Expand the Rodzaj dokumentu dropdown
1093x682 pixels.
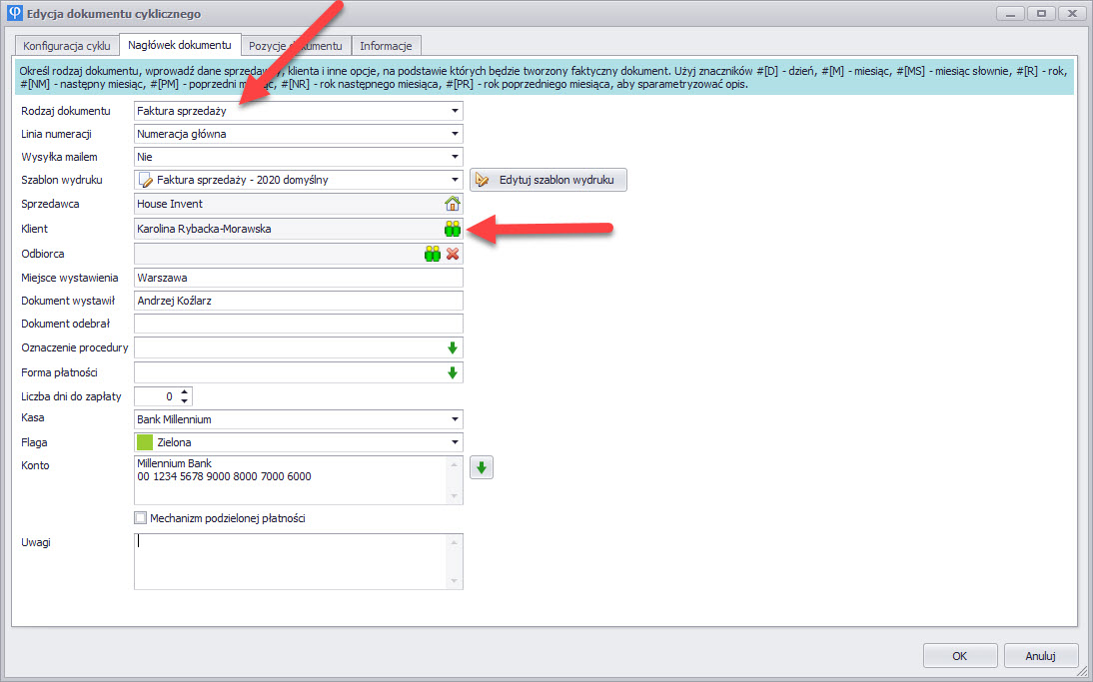[x=455, y=111]
